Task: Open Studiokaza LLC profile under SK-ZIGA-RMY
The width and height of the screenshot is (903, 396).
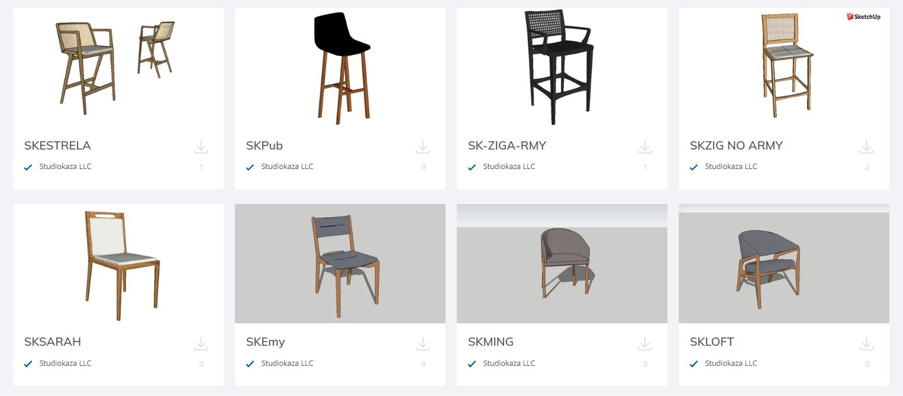Action: 509,167
